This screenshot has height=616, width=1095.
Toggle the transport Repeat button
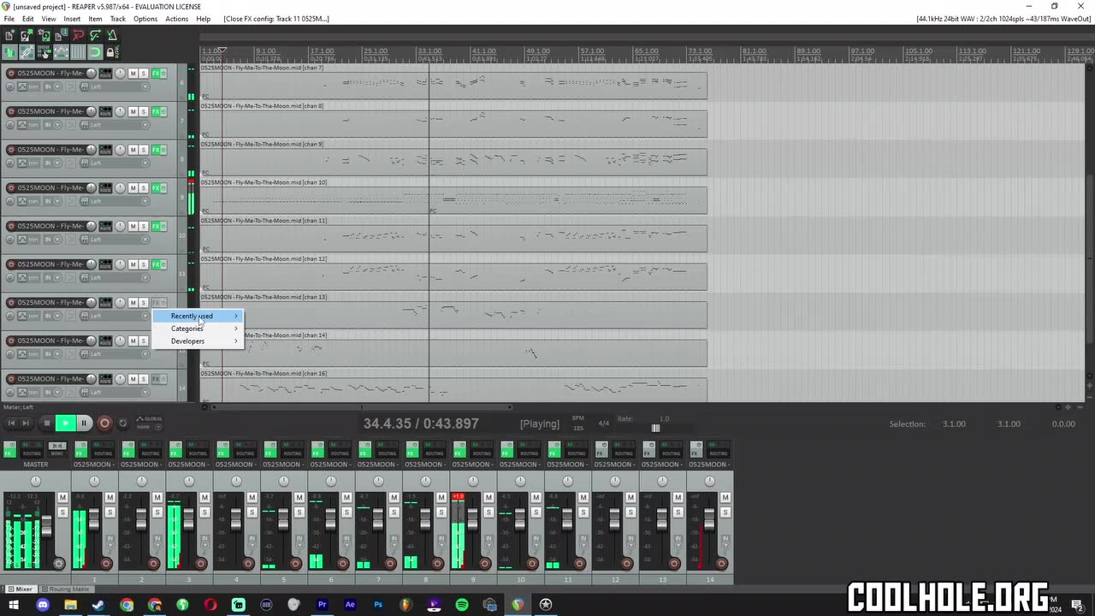click(x=122, y=423)
